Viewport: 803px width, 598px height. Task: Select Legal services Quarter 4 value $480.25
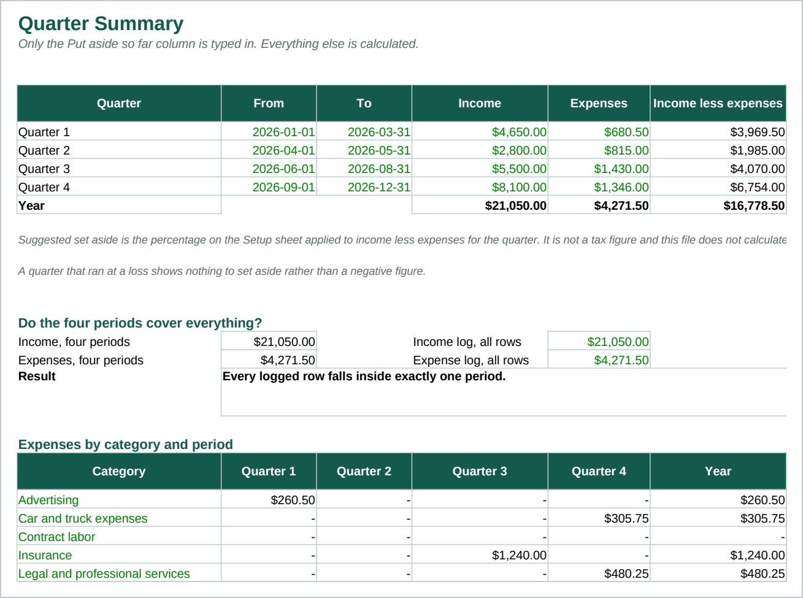[599, 573]
